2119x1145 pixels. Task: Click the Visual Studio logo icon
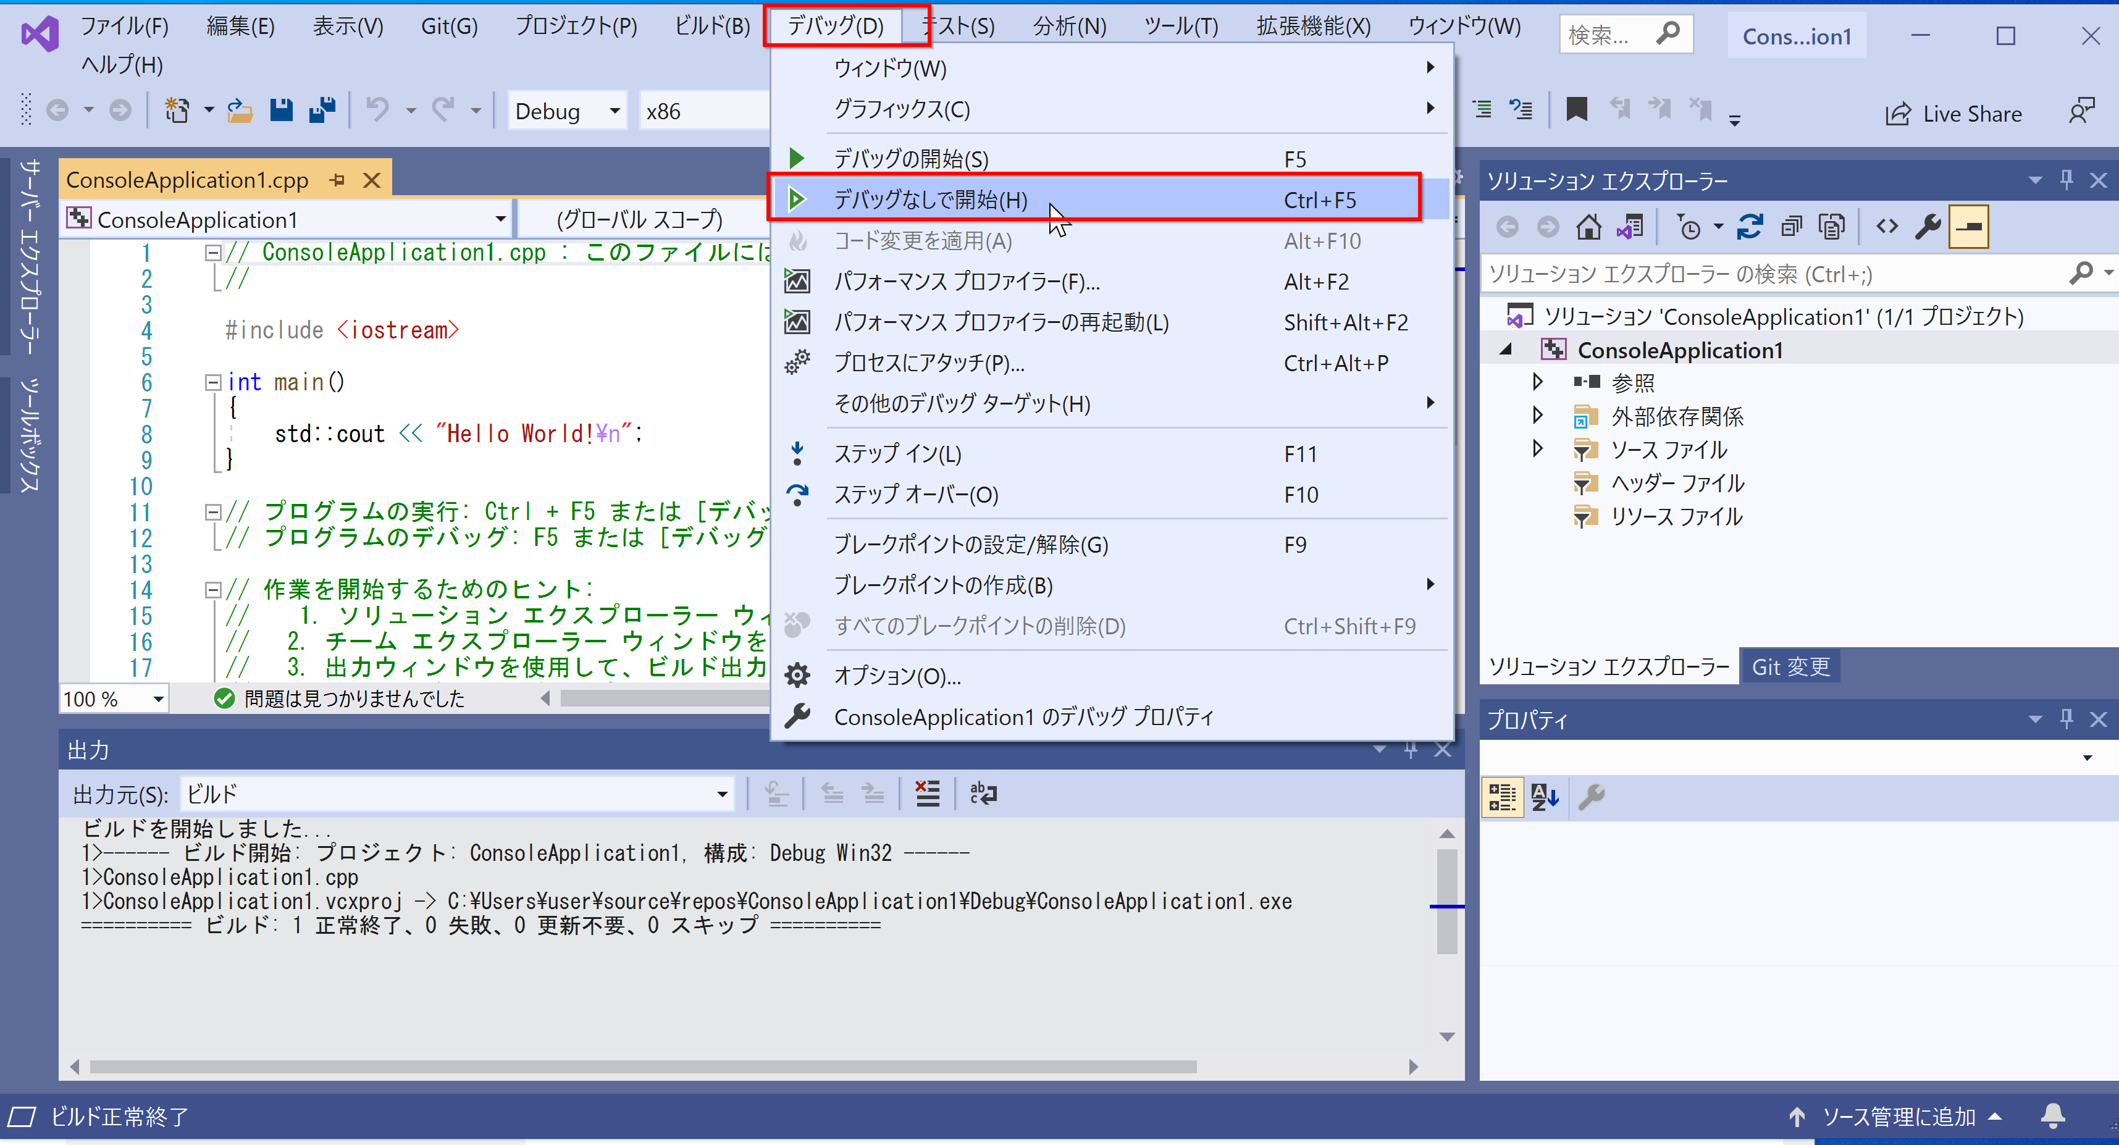[x=40, y=34]
